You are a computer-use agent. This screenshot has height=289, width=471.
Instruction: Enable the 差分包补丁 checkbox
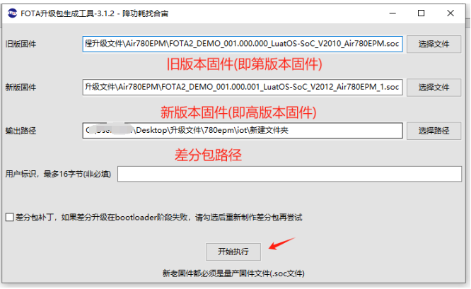click(x=10, y=217)
